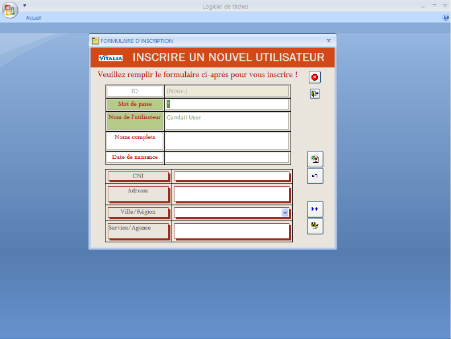Click the Adresse input field
The image size is (451, 339).
coord(231,194)
